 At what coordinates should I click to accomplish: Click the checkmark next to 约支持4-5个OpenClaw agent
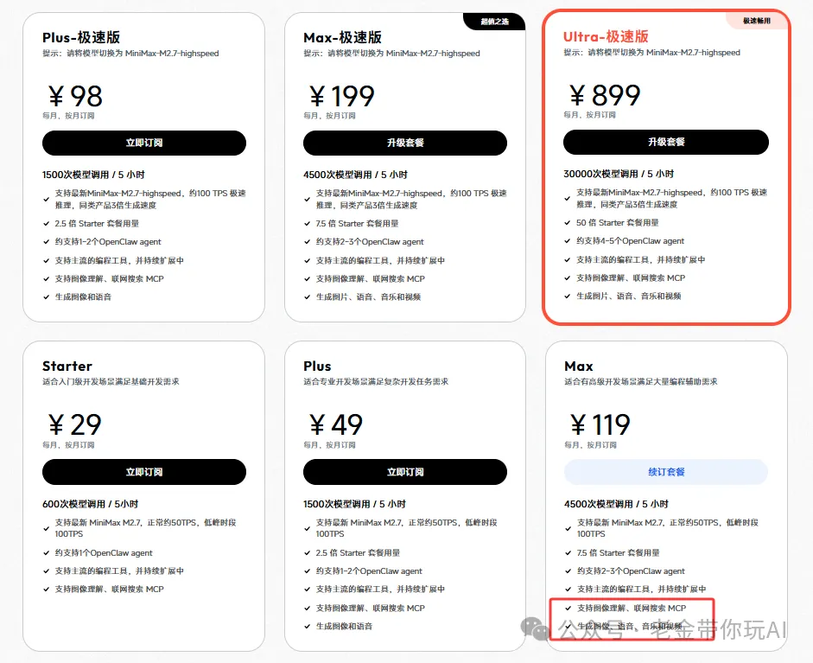pyautogui.click(x=568, y=241)
